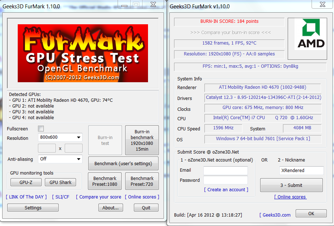
Task: Open the Anti-aliasing dropdown
Action: pyautogui.click(x=60, y=159)
